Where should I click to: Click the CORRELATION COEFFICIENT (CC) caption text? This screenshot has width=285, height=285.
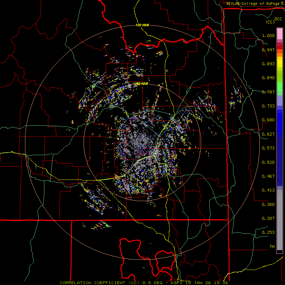100,283
